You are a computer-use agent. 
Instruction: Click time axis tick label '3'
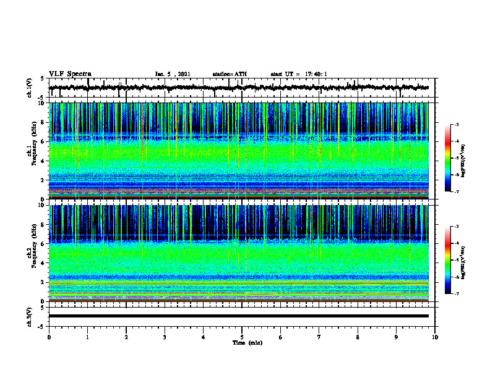point(165,337)
